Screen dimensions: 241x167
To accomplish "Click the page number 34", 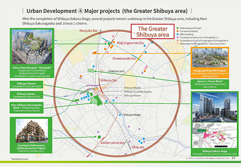I will (233, 158).
